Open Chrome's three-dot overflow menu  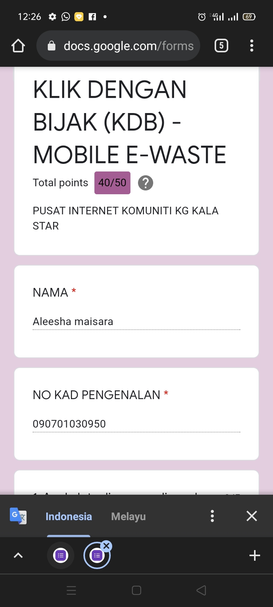tap(252, 46)
